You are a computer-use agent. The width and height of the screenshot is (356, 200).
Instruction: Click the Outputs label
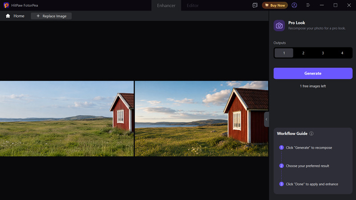point(279,43)
